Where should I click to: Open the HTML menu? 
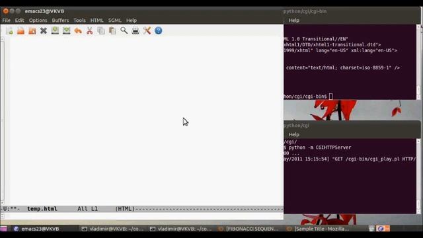pos(97,20)
